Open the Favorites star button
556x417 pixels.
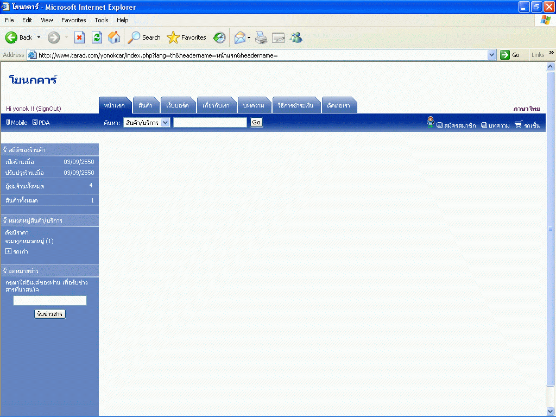coord(187,37)
